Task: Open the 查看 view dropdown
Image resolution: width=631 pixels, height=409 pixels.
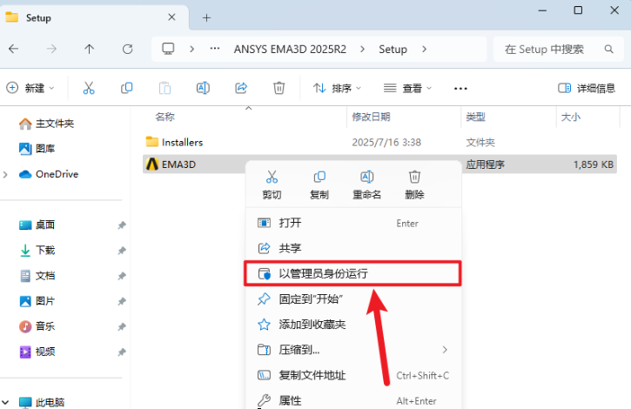Action: (407, 88)
